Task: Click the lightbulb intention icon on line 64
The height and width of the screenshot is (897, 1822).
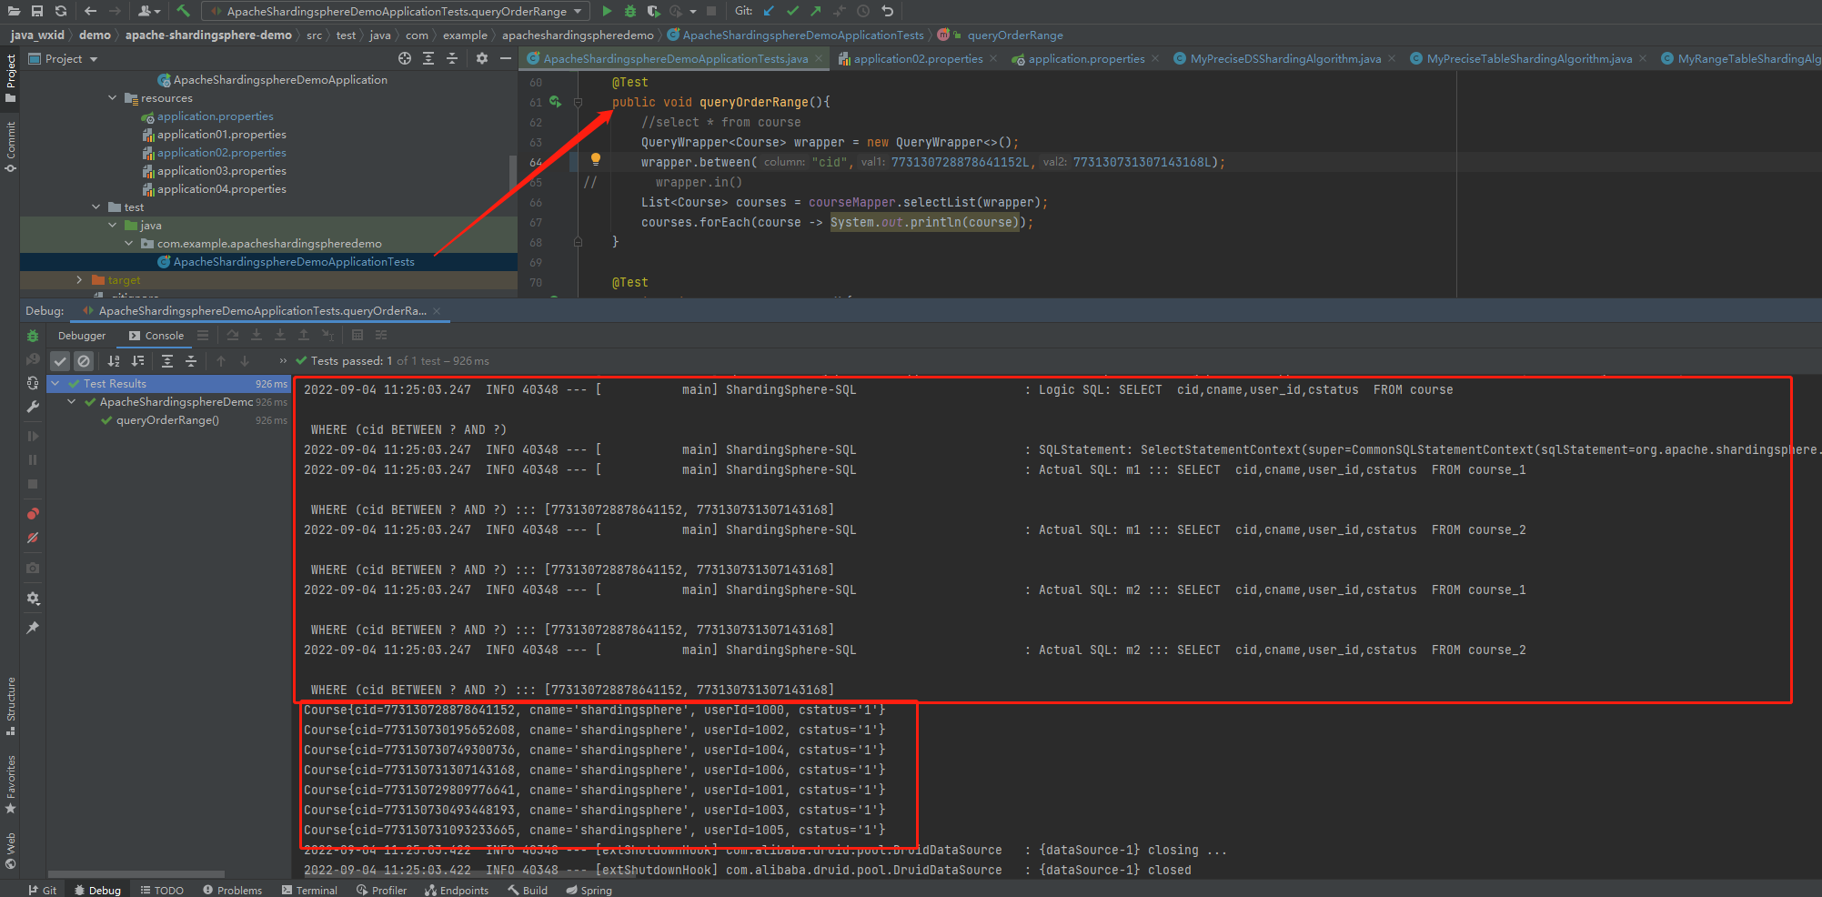Action: (x=596, y=159)
